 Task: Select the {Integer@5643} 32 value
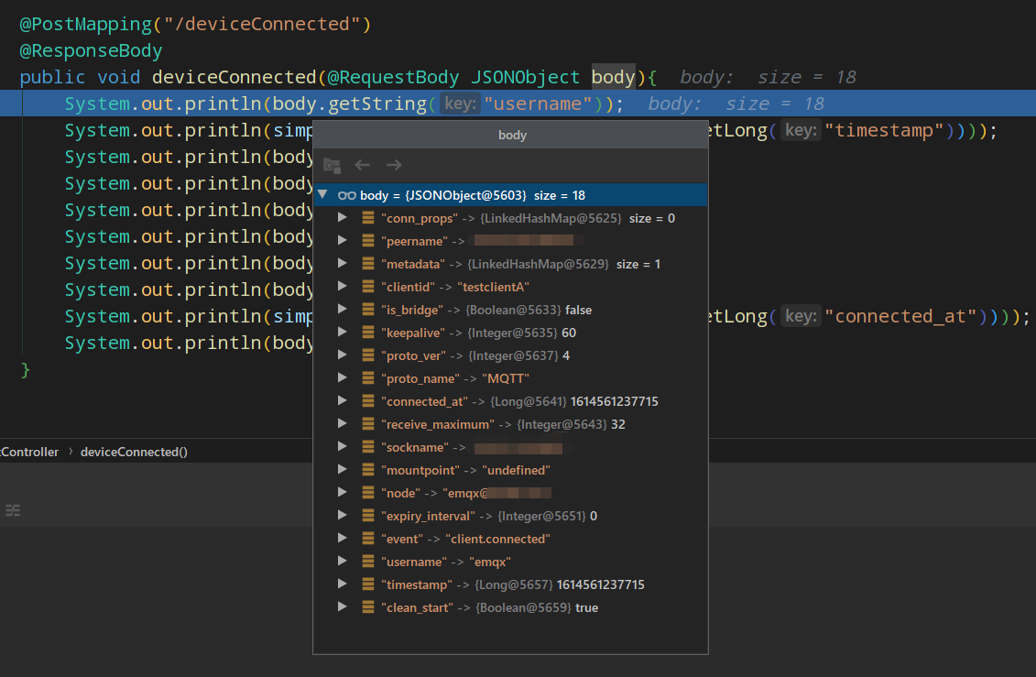click(571, 424)
